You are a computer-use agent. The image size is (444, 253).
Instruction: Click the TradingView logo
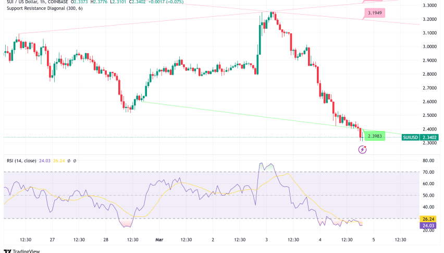(22, 251)
